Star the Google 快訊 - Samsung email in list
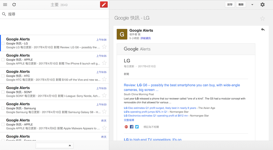This screenshot has width=273, height=150. point(104,112)
